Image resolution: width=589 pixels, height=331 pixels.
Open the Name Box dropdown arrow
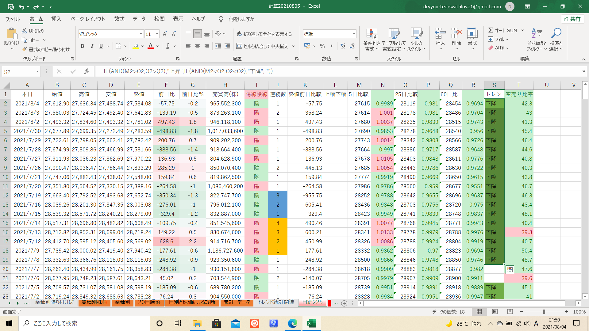pyautogui.click(x=37, y=72)
